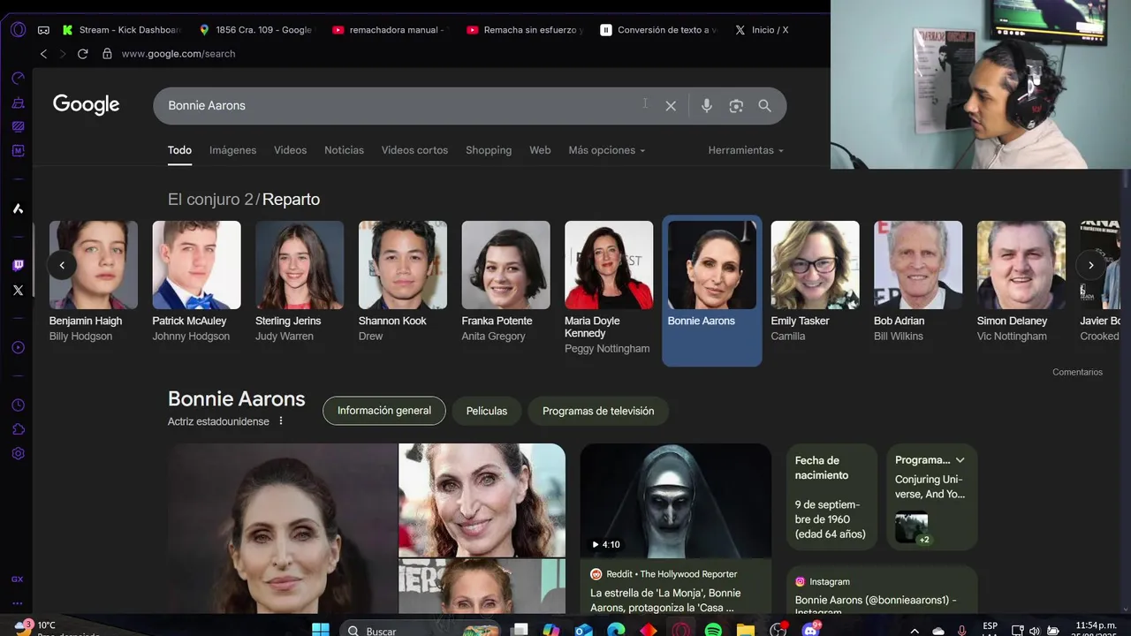Viewport: 1131px width, 636px height.
Task: Open Microsoft Edge from the taskbar
Action: [x=616, y=630]
